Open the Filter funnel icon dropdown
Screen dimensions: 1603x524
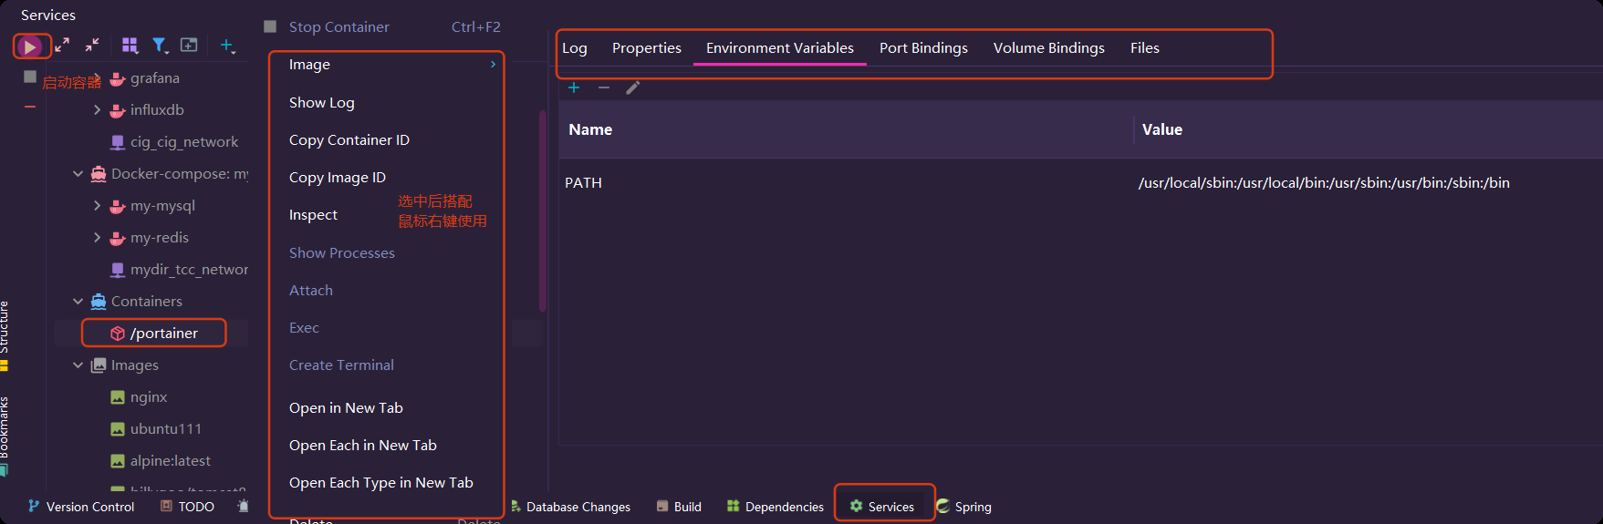pyautogui.click(x=160, y=45)
